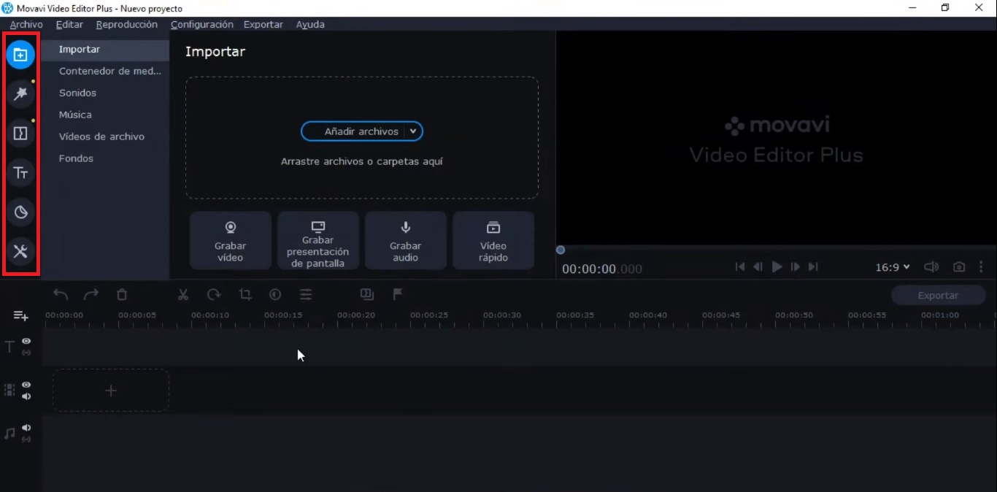
Task: Click the Add track icon
Action: click(21, 316)
